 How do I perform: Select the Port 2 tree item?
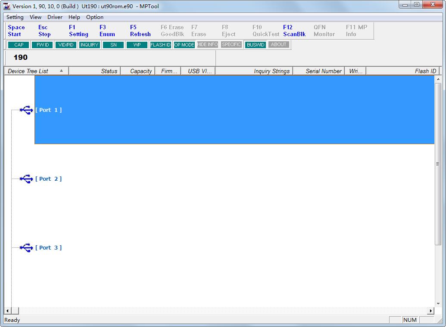pos(48,179)
